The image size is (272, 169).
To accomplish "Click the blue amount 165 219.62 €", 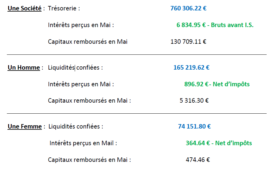I will coord(192,68).
